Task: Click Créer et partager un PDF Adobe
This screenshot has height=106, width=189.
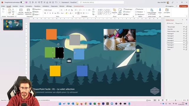Action: (152, 11)
